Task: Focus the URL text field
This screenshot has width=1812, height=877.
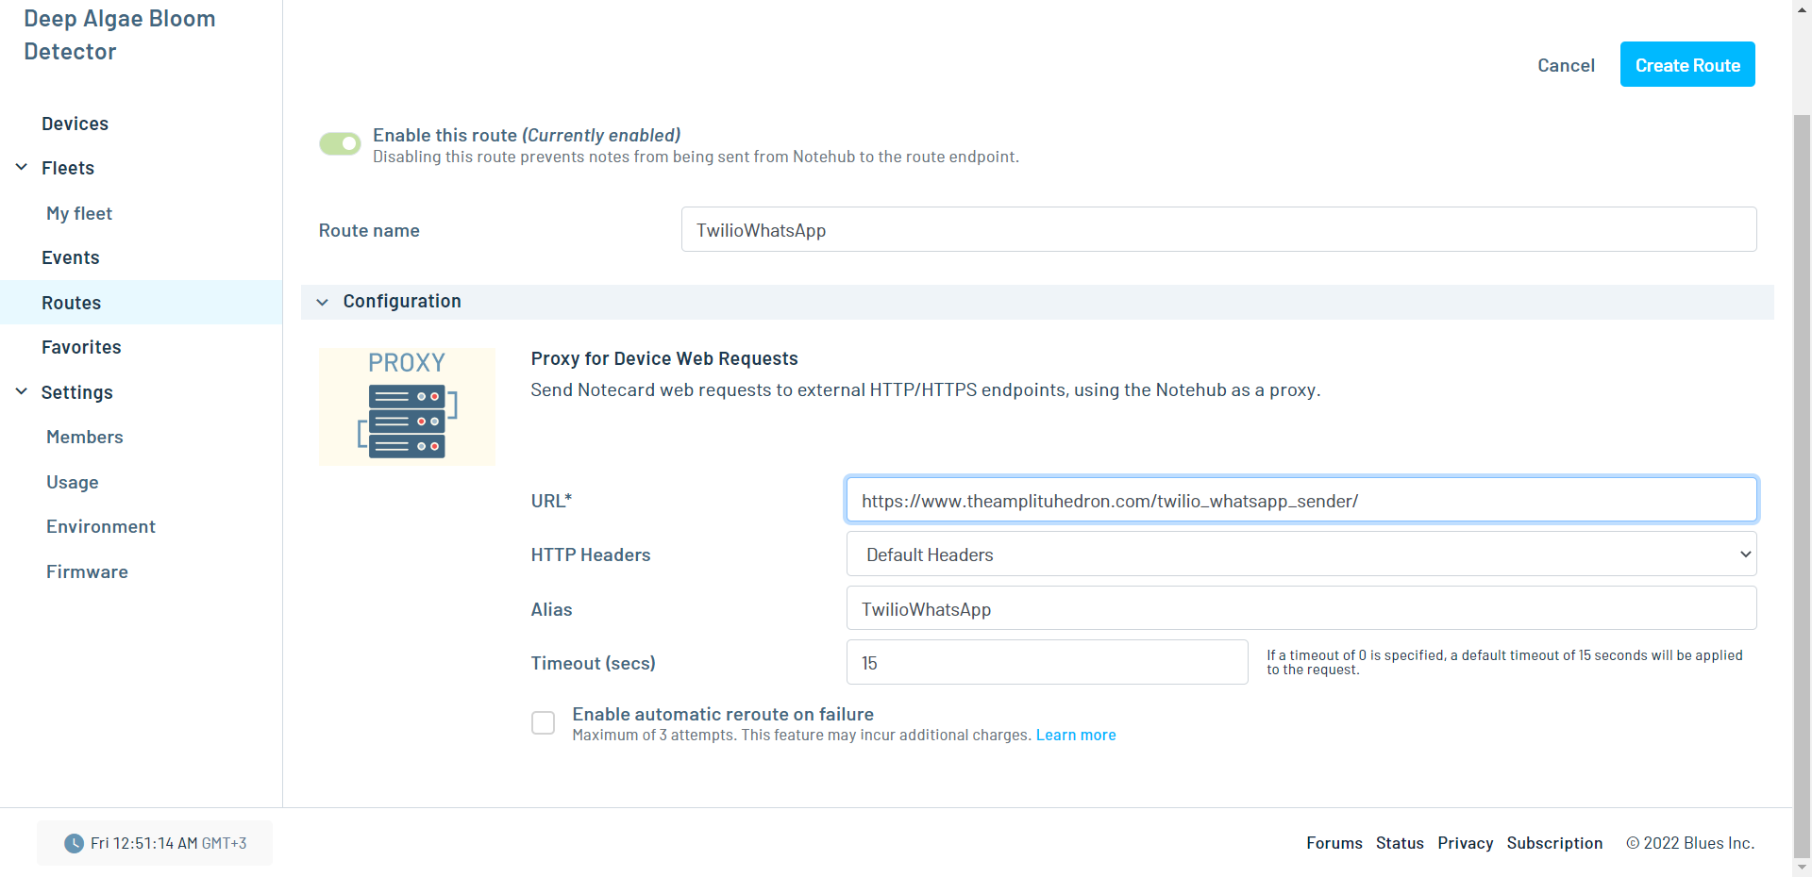Action: pyautogui.click(x=1300, y=501)
